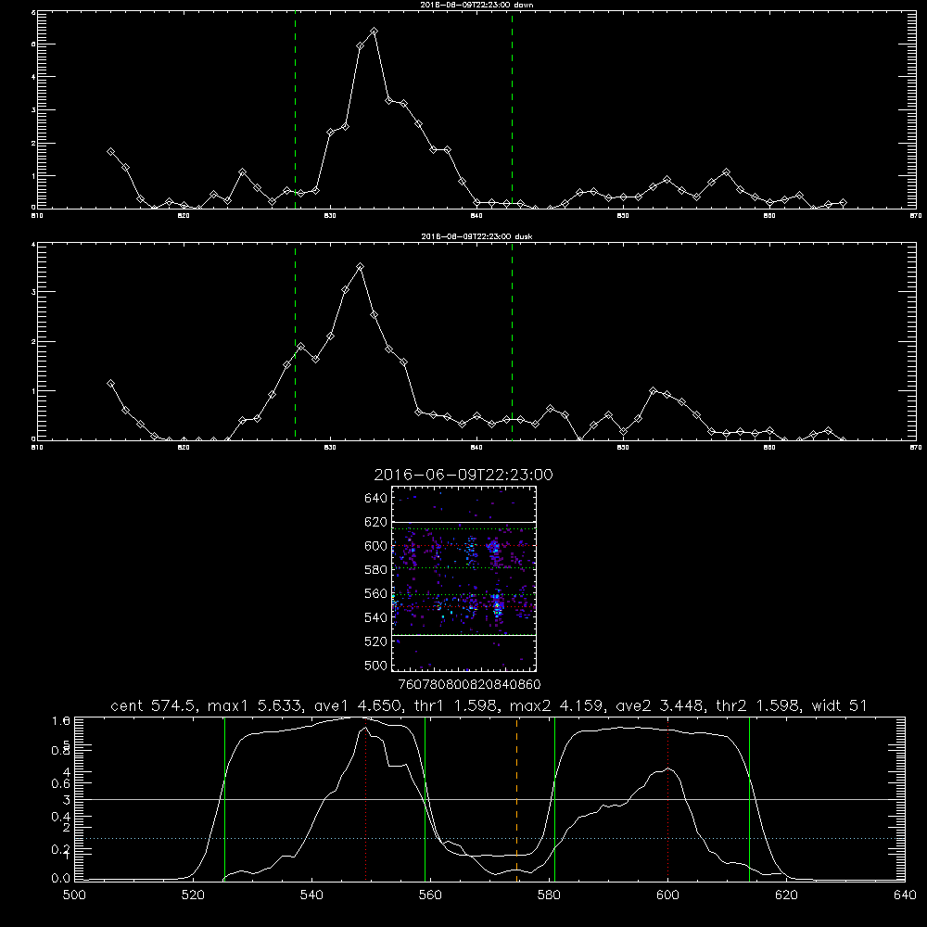Click the first diamond data point in dawn curve

coord(110,152)
